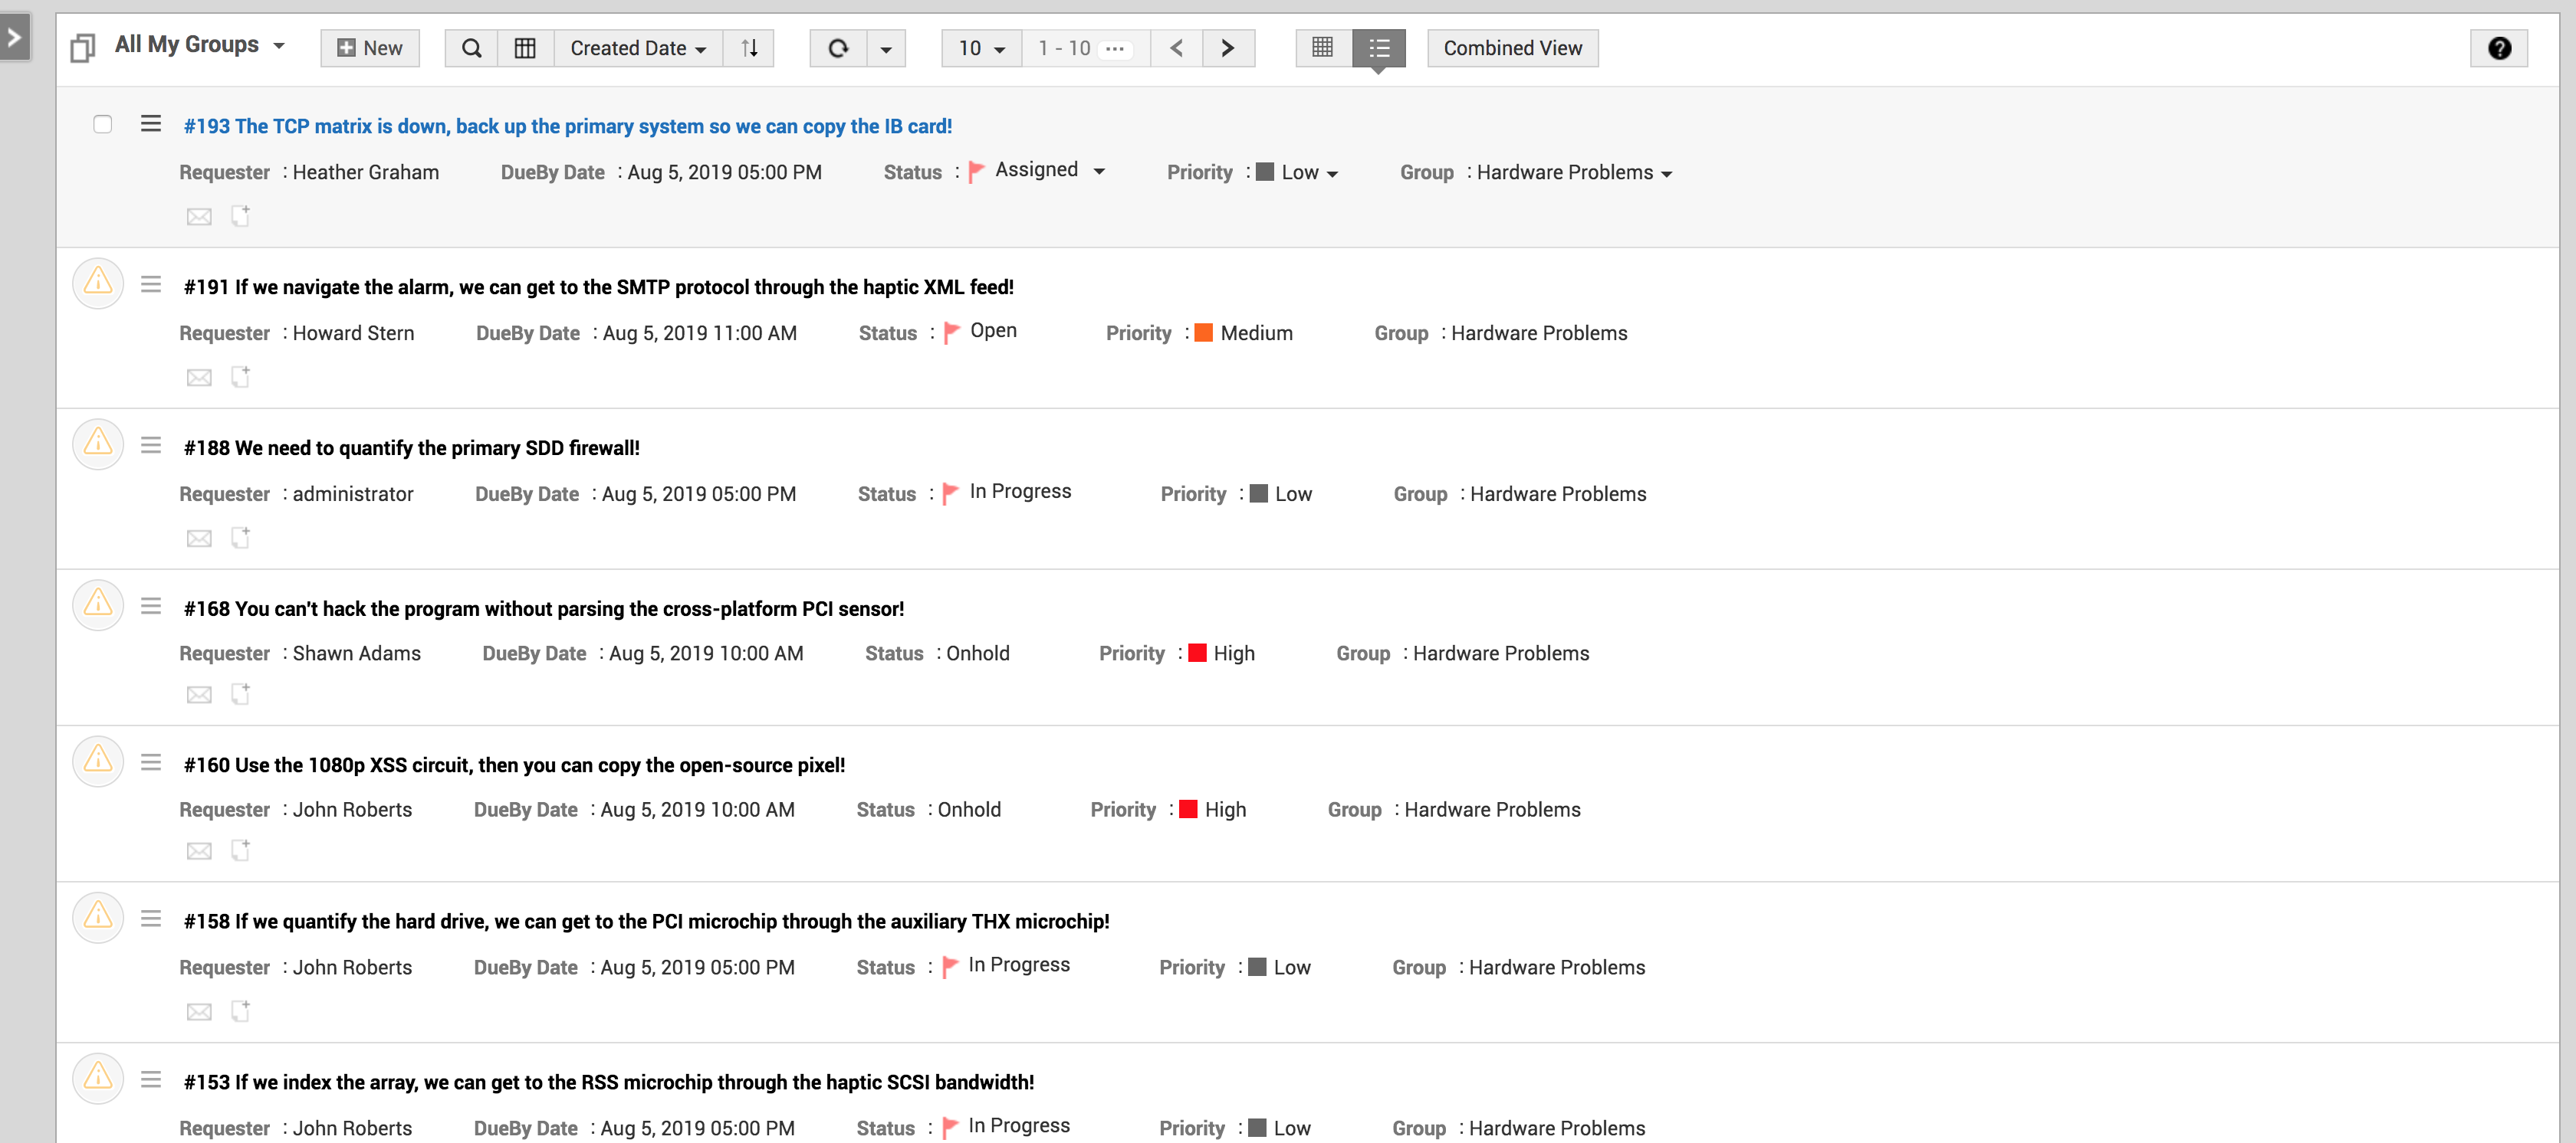
Task: Switch to table grid view
Action: (x=1322, y=48)
